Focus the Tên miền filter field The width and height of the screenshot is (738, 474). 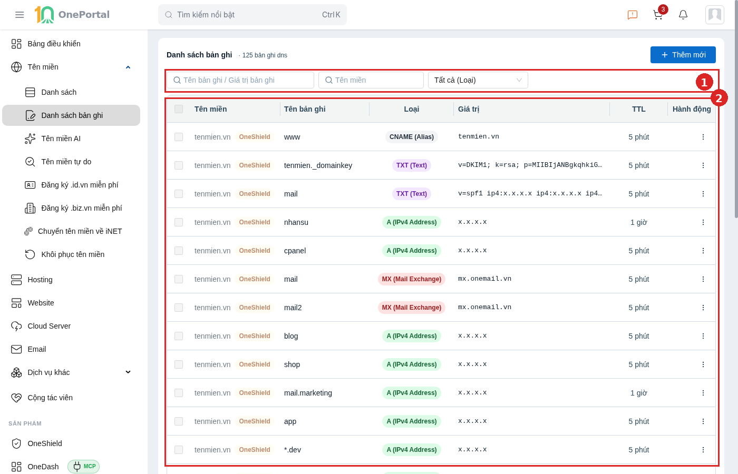tap(371, 80)
